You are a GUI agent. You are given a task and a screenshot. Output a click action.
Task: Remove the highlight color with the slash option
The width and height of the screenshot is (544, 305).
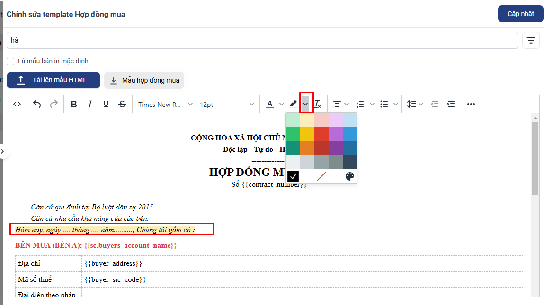(x=321, y=176)
